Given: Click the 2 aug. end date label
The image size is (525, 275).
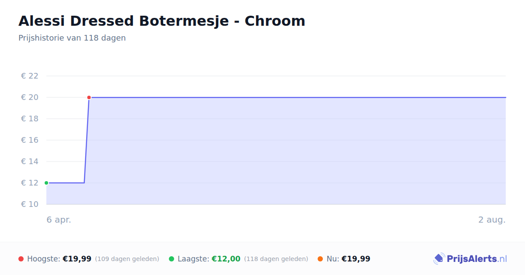Looking at the screenshot, I should [492, 220].
